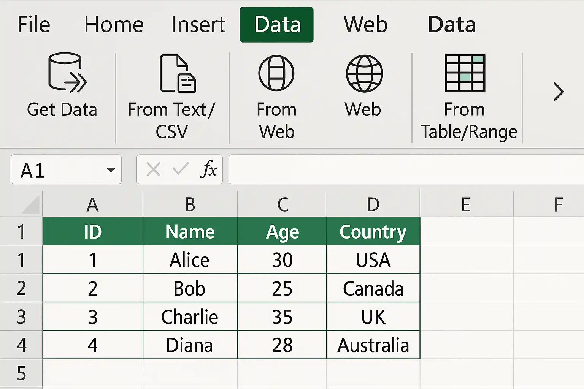Select the Country header cell
This screenshot has height=389, width=584.
pos(373,231)
